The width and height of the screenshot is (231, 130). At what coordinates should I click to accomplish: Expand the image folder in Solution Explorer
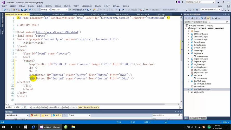pos(189,31)
